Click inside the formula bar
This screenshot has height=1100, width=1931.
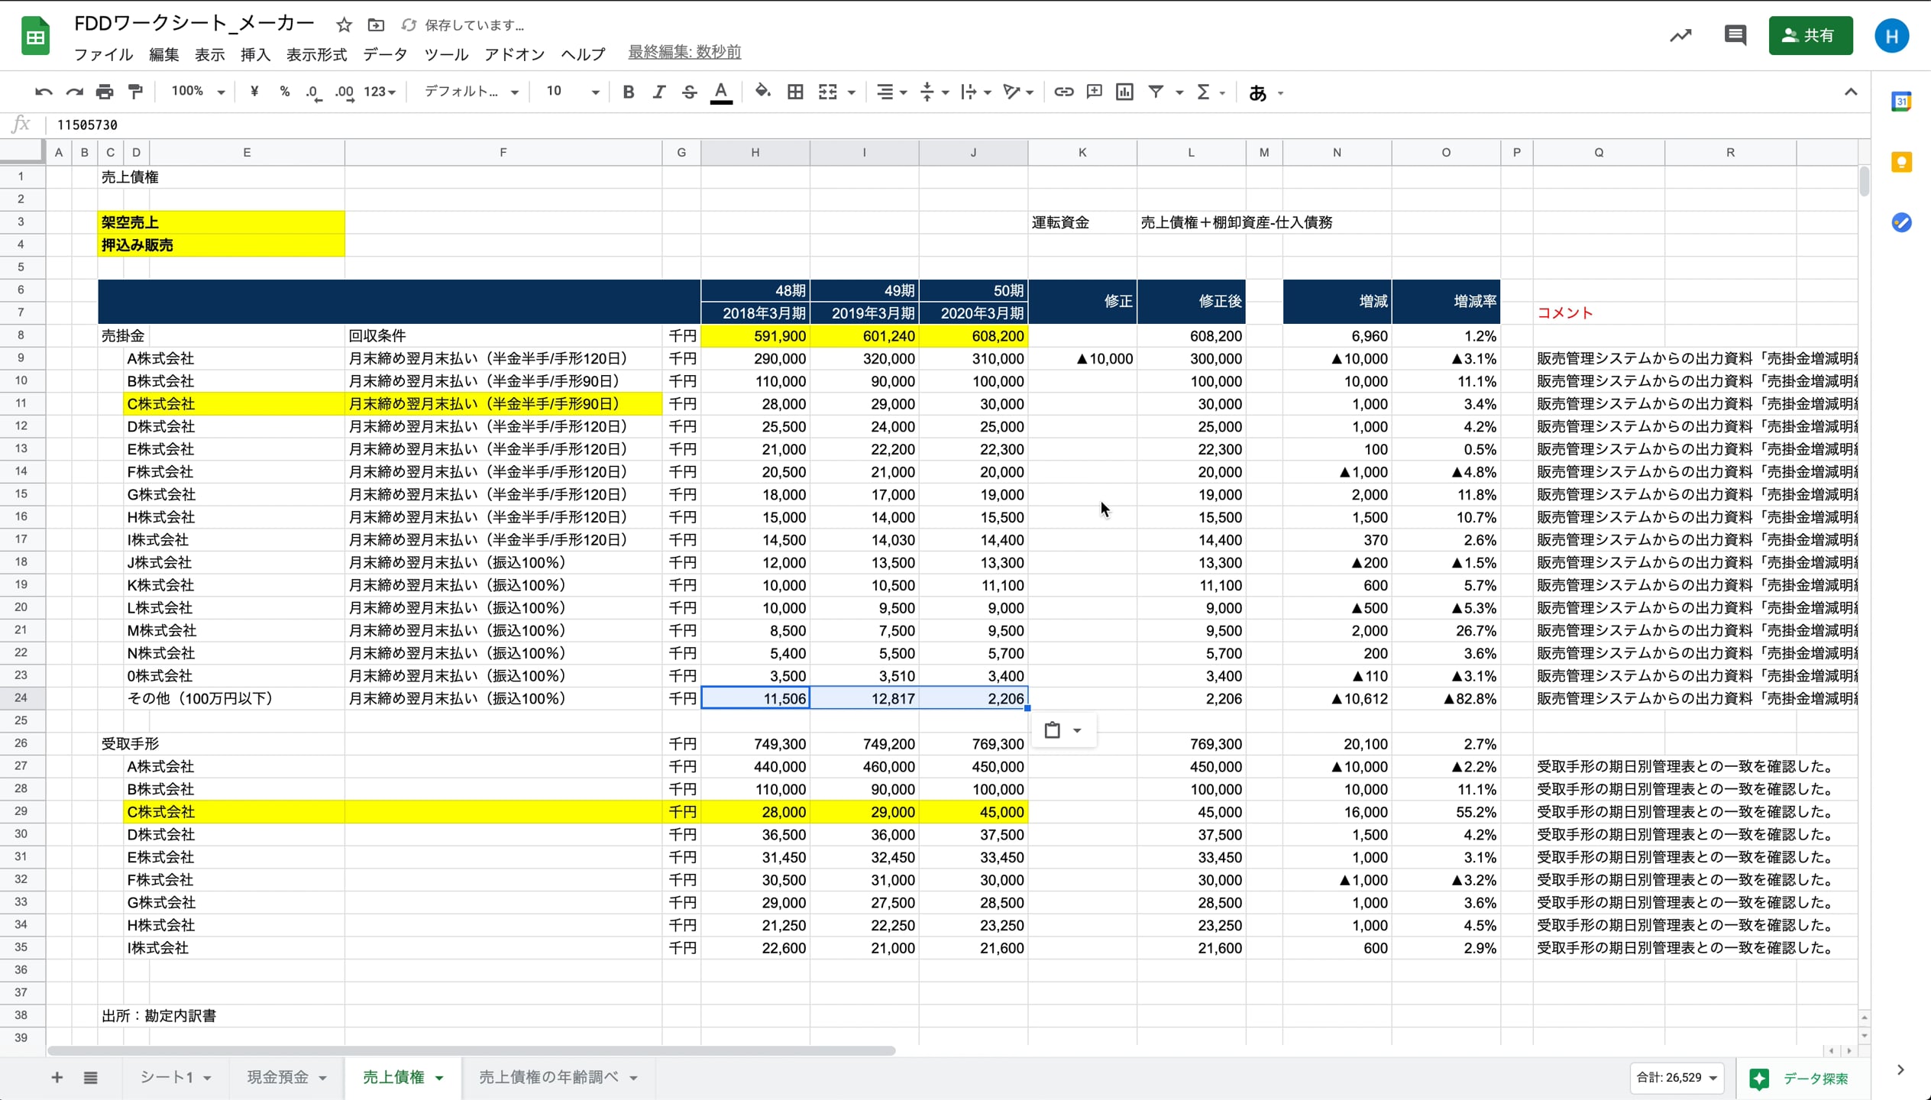(x=535, y=125)
